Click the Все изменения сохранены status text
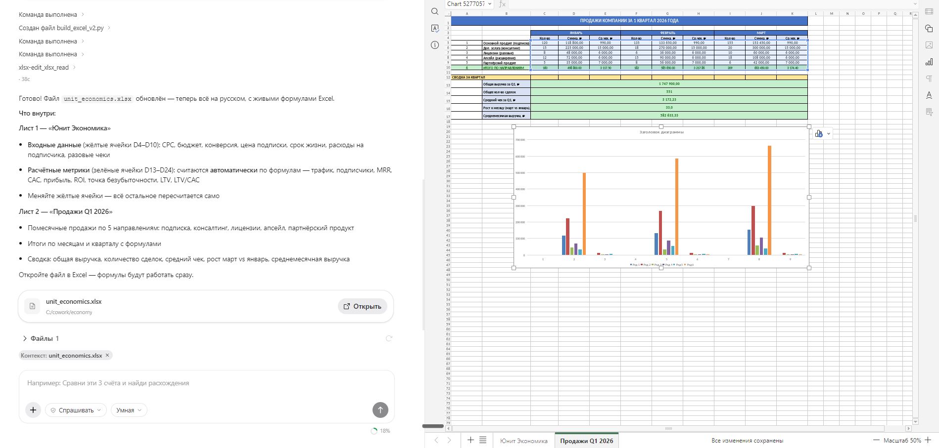Image resolution: width=939 pixels, height=448 pixels. (x=747, y=441)
